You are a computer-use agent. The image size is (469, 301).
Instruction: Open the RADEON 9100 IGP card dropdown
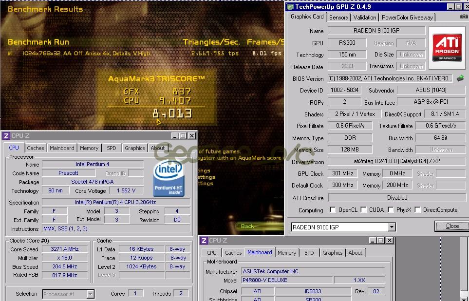(x=392, y=227)
